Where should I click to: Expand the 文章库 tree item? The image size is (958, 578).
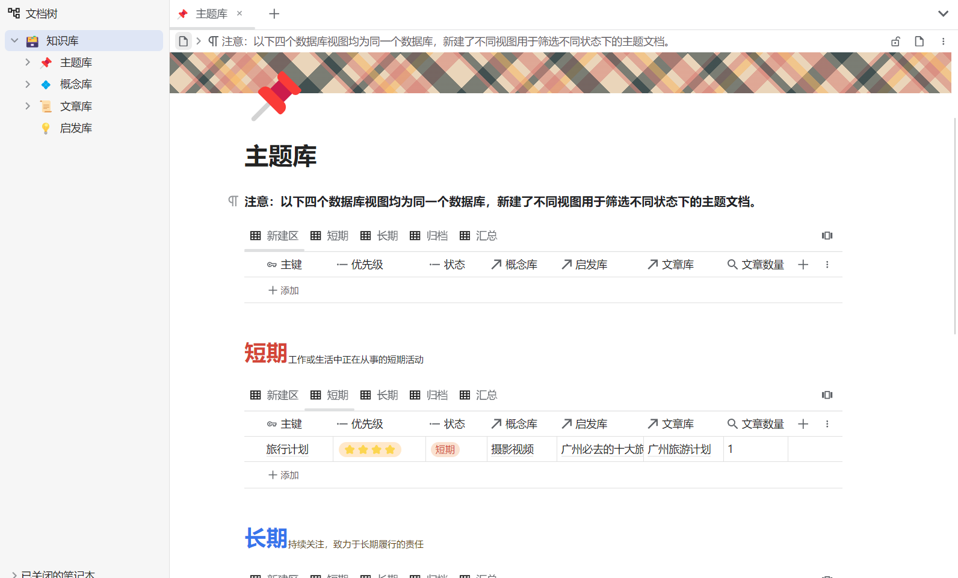click(28, 106)
